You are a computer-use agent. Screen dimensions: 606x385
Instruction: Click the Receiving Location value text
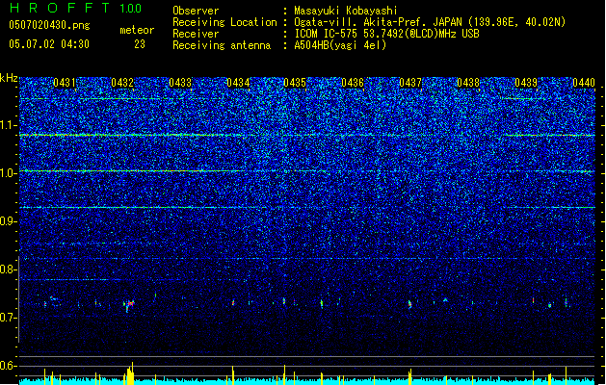click(x=430, y=22)
